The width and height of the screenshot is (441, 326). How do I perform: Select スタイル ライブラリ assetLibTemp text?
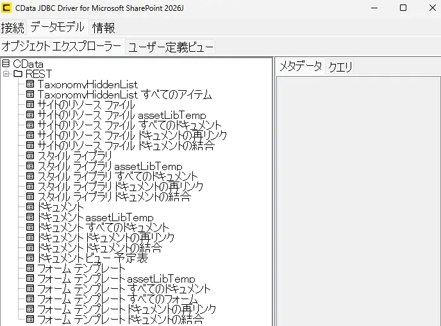coord(110,166)
